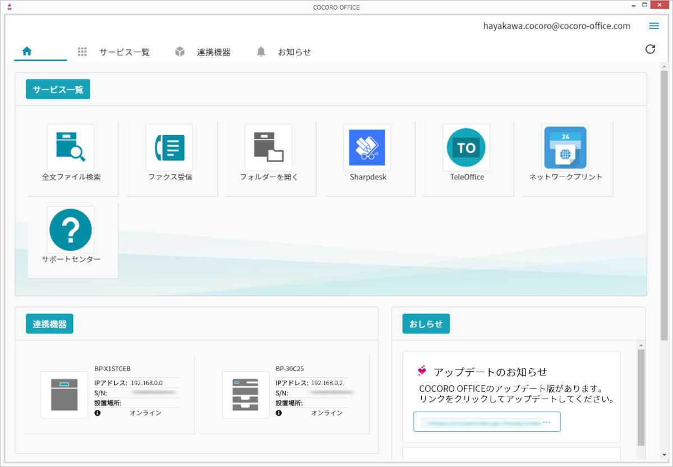
Task: Launch the フォルダーを開く service icon
Action: [268, 148]
